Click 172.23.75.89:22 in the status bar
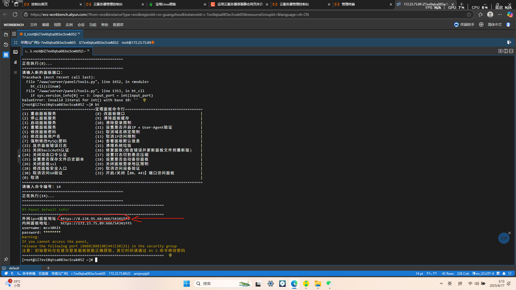The image size is (516, 290). [x=120, y=273]
